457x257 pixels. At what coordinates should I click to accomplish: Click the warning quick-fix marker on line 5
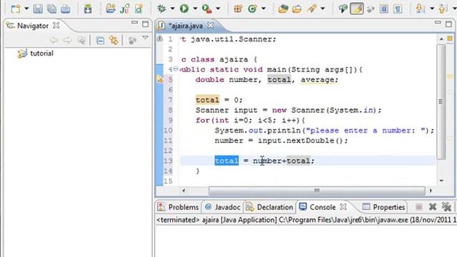click(160, 79)
